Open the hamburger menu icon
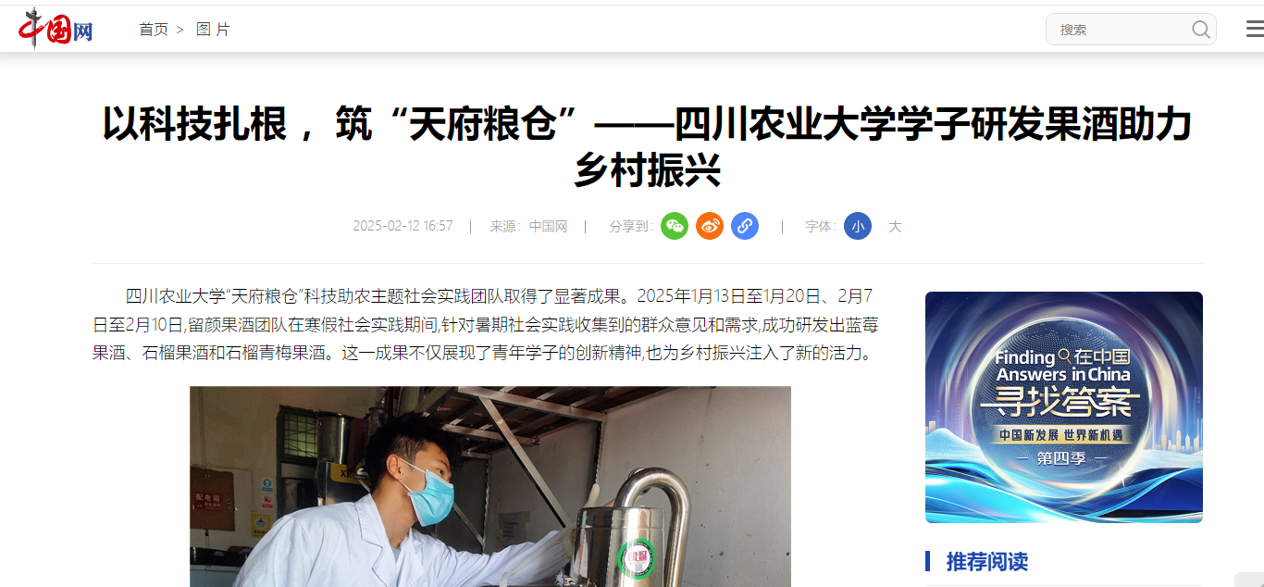This screenshot has width=1264, height=587. coord(1255,30)
